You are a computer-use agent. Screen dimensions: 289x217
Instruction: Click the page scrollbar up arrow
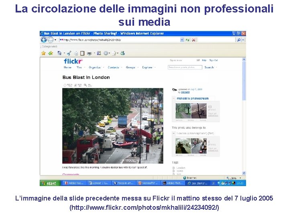tap(244, 59)
